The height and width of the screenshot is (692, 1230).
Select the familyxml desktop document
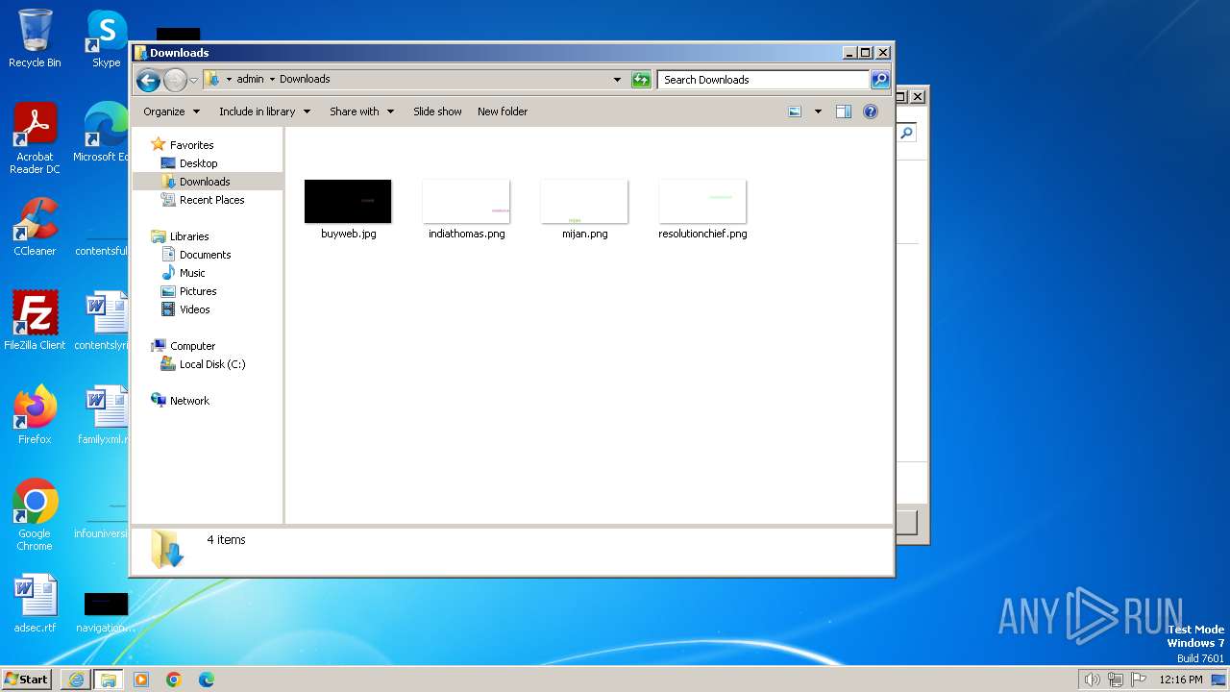[104, 414]
